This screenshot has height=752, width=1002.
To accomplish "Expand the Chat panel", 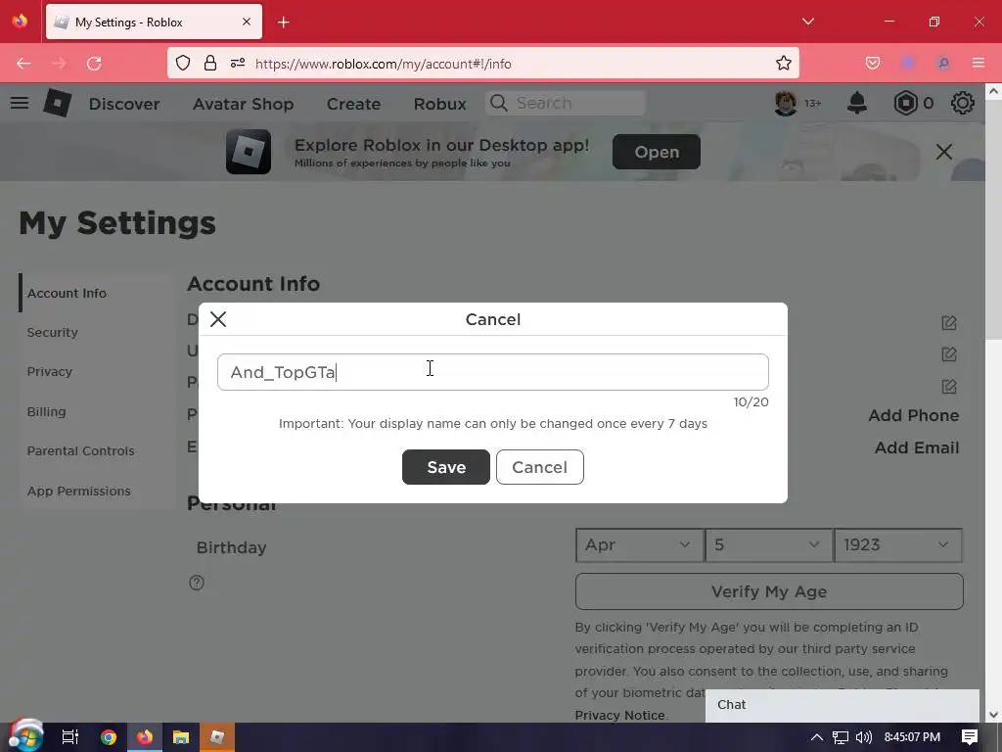I will 843,705.
